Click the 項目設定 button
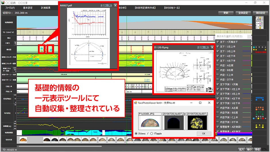The width and height of the screenshot is (270, 152). 260,13
